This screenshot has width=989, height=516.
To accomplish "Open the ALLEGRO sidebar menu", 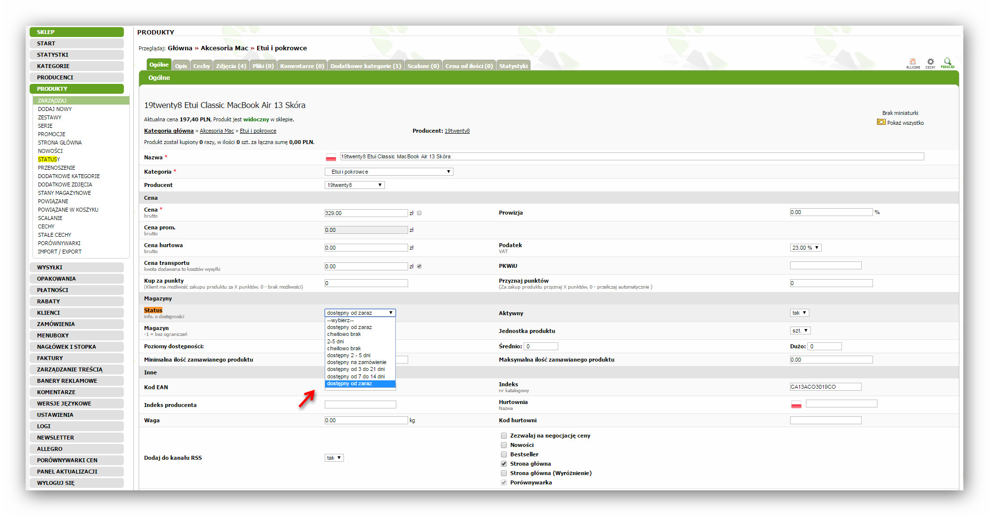I will pyautogui.click(x=76, y=449).
